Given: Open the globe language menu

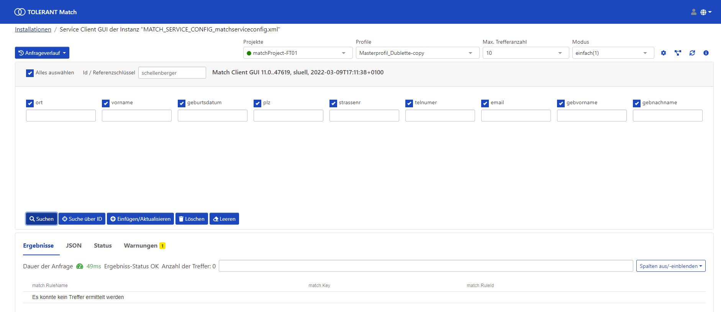Looking at the screenshot, I should pos(705,12).
